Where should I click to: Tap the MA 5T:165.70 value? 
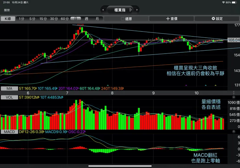(x=28, y=88)
